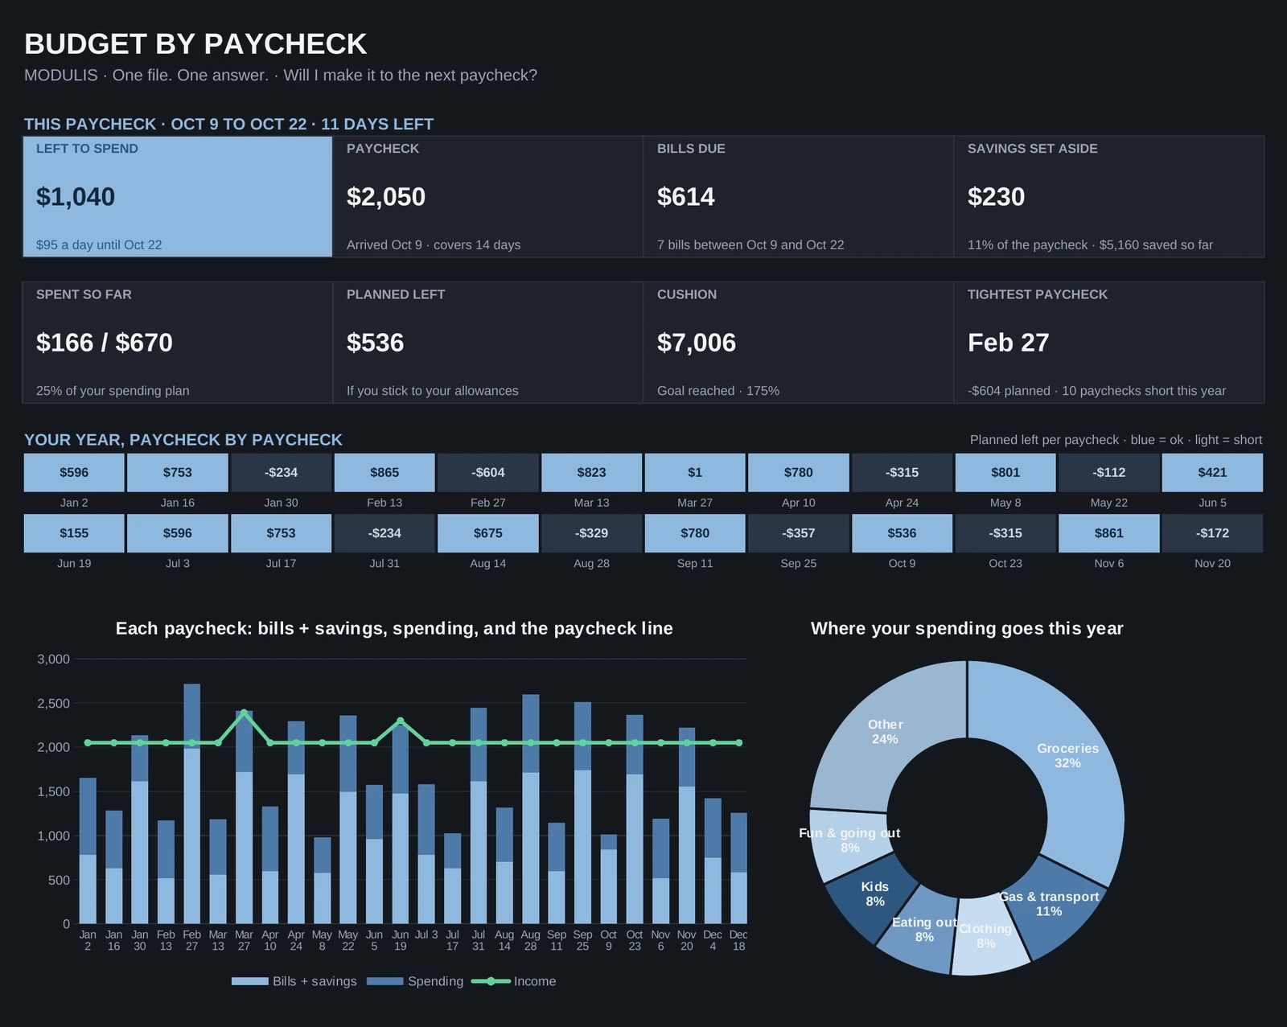This screenshot has height=1027, width=1287.
Task: Select the Jan 16 paycheck cell $753
Action: (x=178, y=472)
